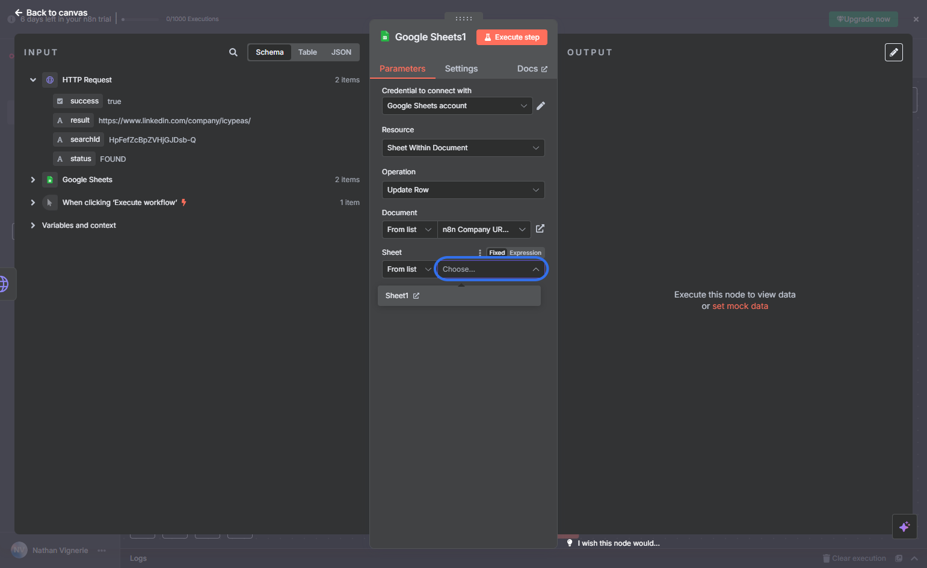Viewport: 927px width, 568px height.
Task: Click the boolean type icon for success
Action: pos(60,101)
